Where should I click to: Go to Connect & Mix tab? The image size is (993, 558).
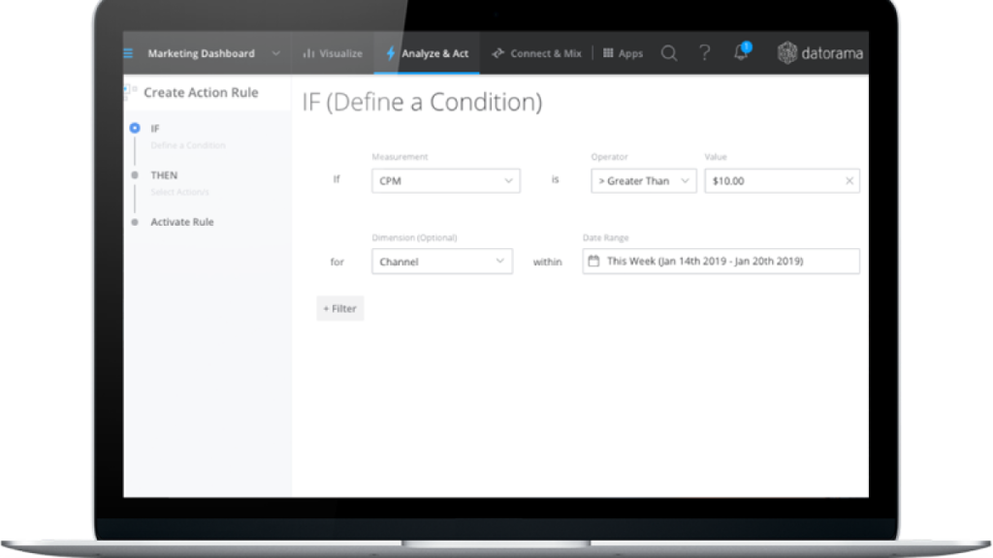tap(536, 53)
